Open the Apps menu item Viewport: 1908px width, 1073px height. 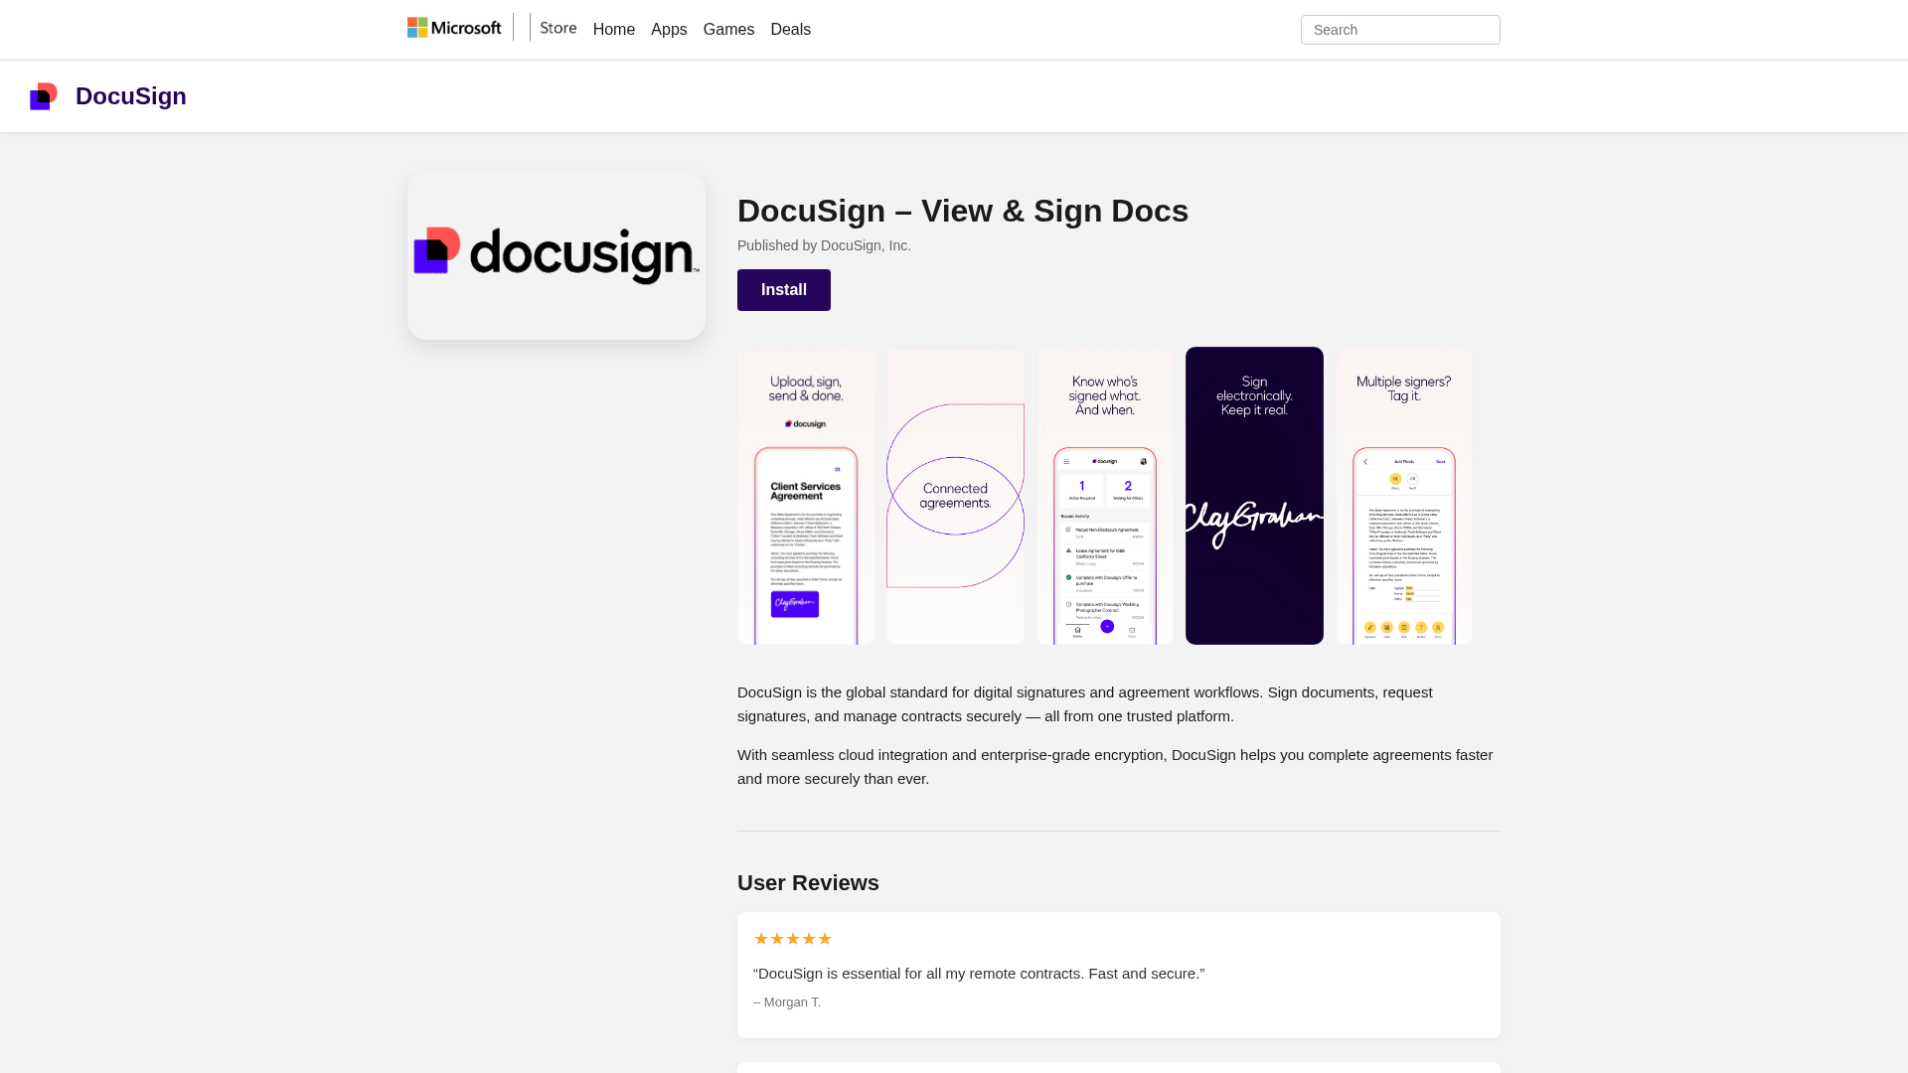pyautogui.click(x=669, y=30)
